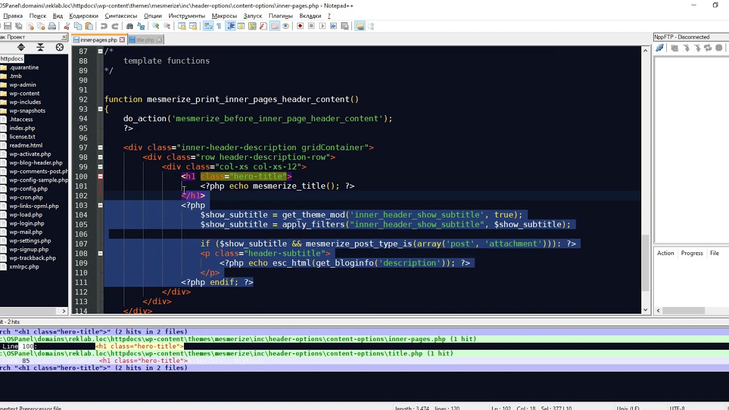Switch to the title.php tab
Image resolution: width=729 pixels, height=410 pixels.
click(x=145, y=40)
